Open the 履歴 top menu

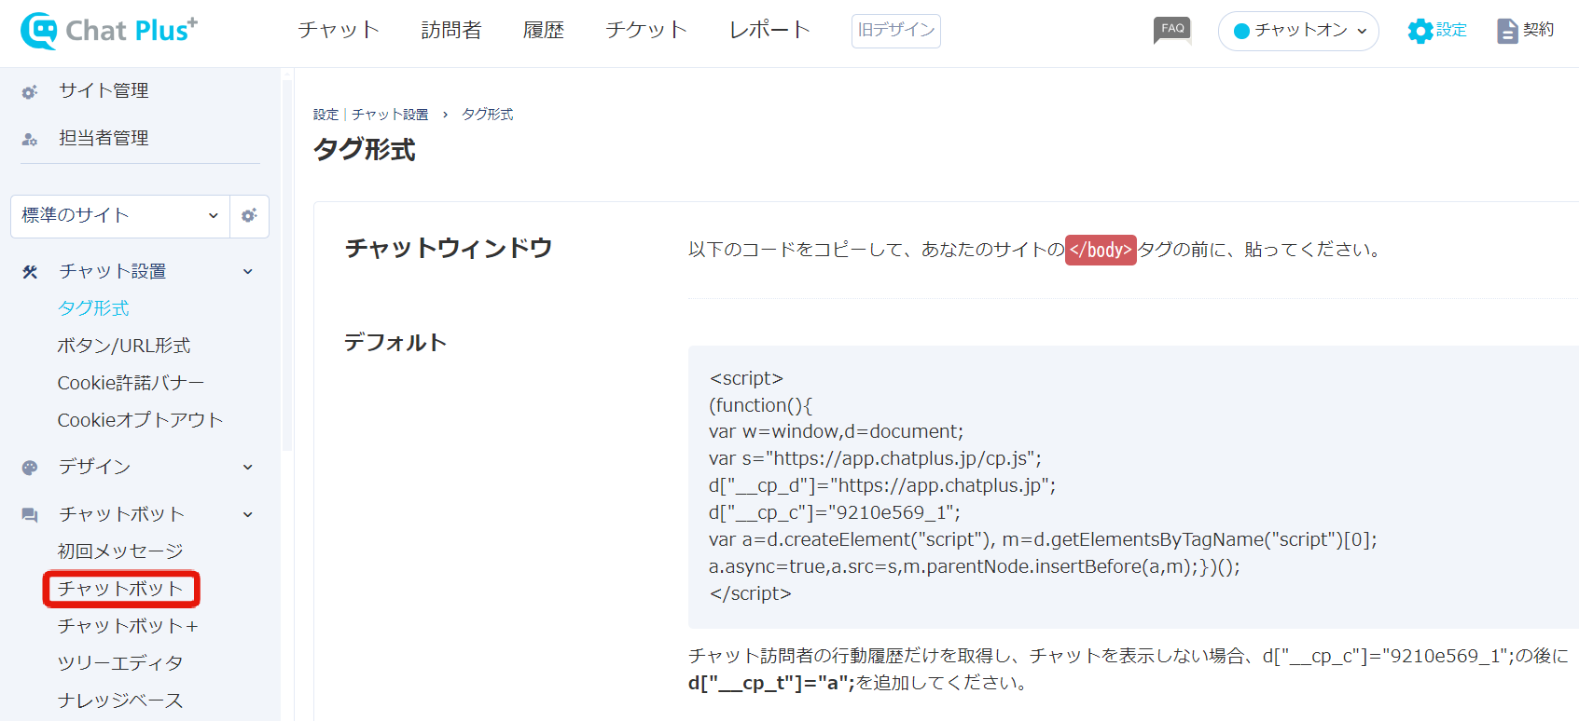(x=544, y=30)
